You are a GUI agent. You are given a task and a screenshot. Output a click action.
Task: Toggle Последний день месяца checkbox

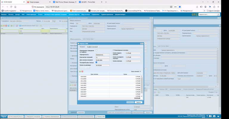coord(96,62)
